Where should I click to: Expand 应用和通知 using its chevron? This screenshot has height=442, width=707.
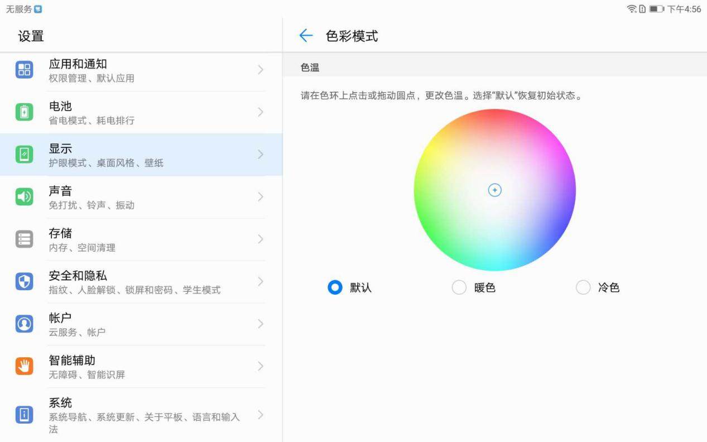tap(261, 70)
